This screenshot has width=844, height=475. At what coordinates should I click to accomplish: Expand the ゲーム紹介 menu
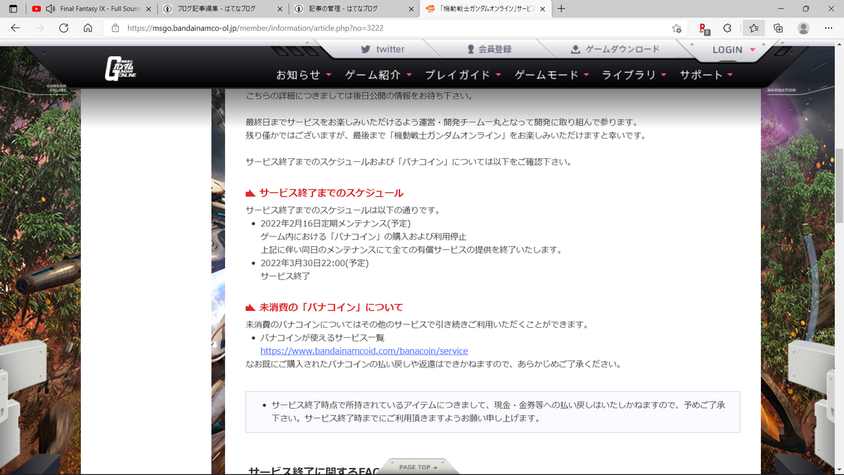pyautogui.click(x=379, y=75)
